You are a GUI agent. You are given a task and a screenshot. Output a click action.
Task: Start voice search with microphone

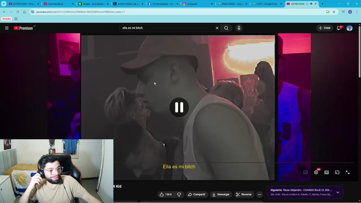point(239,28)
